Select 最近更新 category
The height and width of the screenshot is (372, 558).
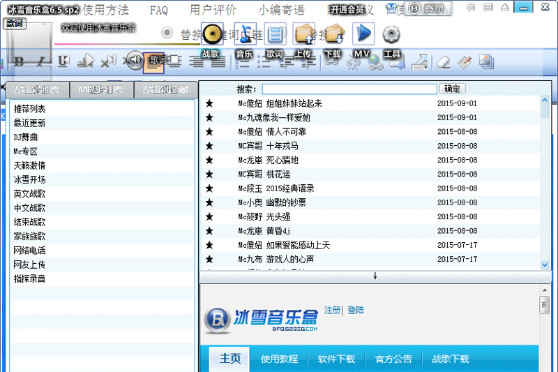(x=29, y=123)
